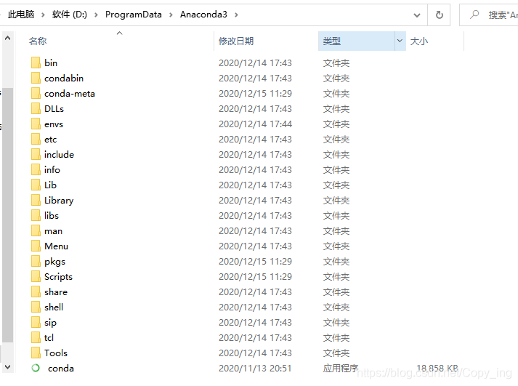Open the 类型 column filter dropdown arrow
The image size is (518, 386).
(400, 41)
